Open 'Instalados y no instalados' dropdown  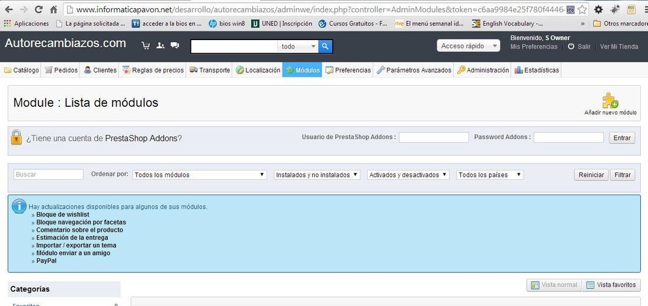[317, 175]
